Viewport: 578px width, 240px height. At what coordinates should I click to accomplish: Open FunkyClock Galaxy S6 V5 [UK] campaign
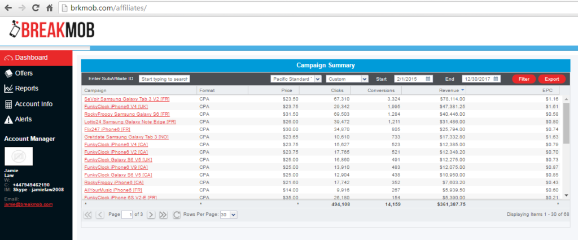coord(119,160)
